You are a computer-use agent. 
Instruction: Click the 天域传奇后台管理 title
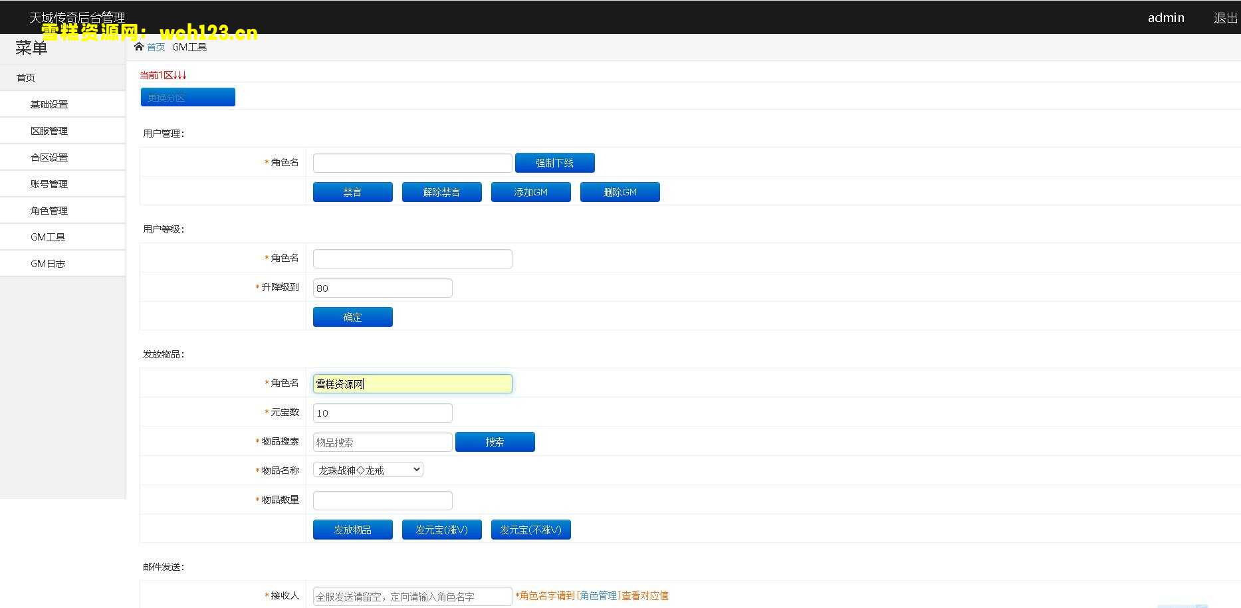click(x=77, y=17)
